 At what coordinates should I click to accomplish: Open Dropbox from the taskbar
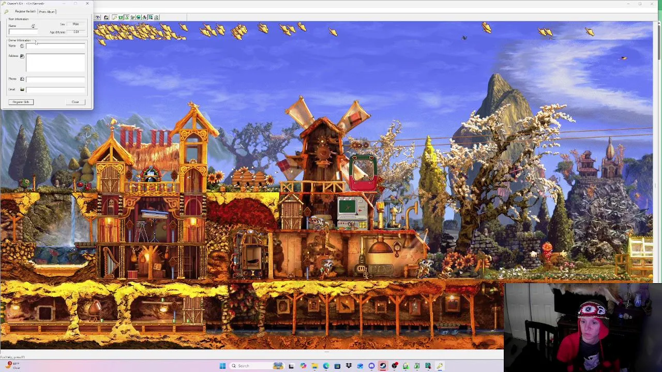[349, 366]
